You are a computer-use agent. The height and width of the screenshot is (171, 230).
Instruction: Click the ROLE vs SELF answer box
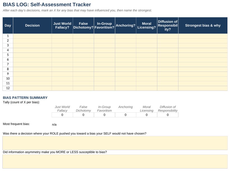pyautogui.click(x=115, y=143)
